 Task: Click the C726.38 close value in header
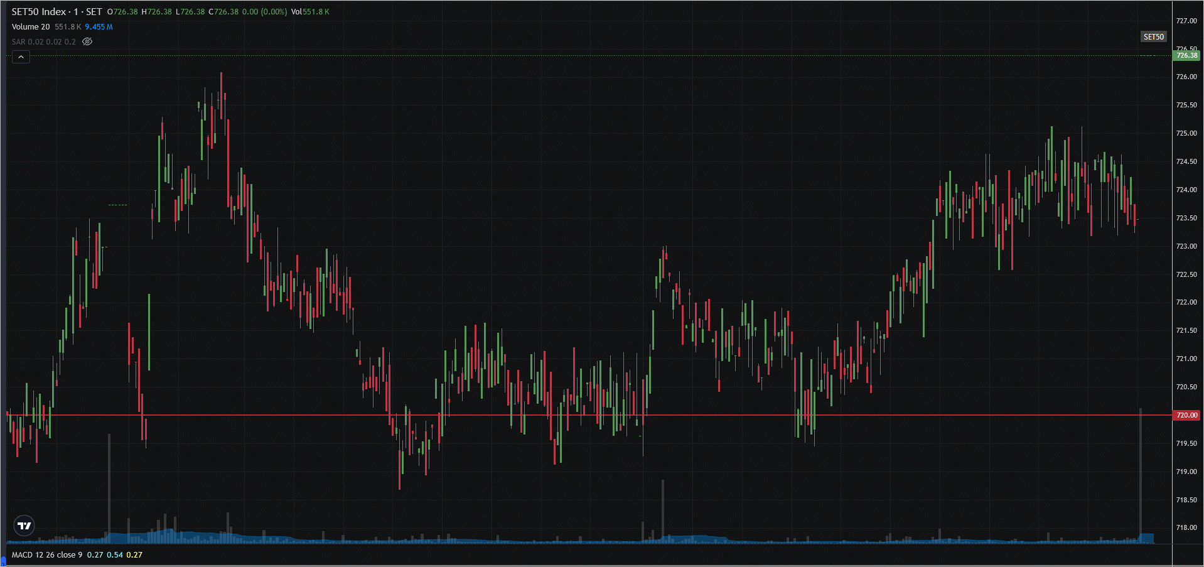click(223, 12)
